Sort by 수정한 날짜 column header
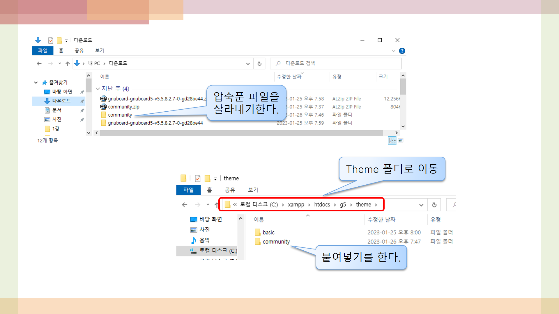The image size is (559, 314). (289, 77)
